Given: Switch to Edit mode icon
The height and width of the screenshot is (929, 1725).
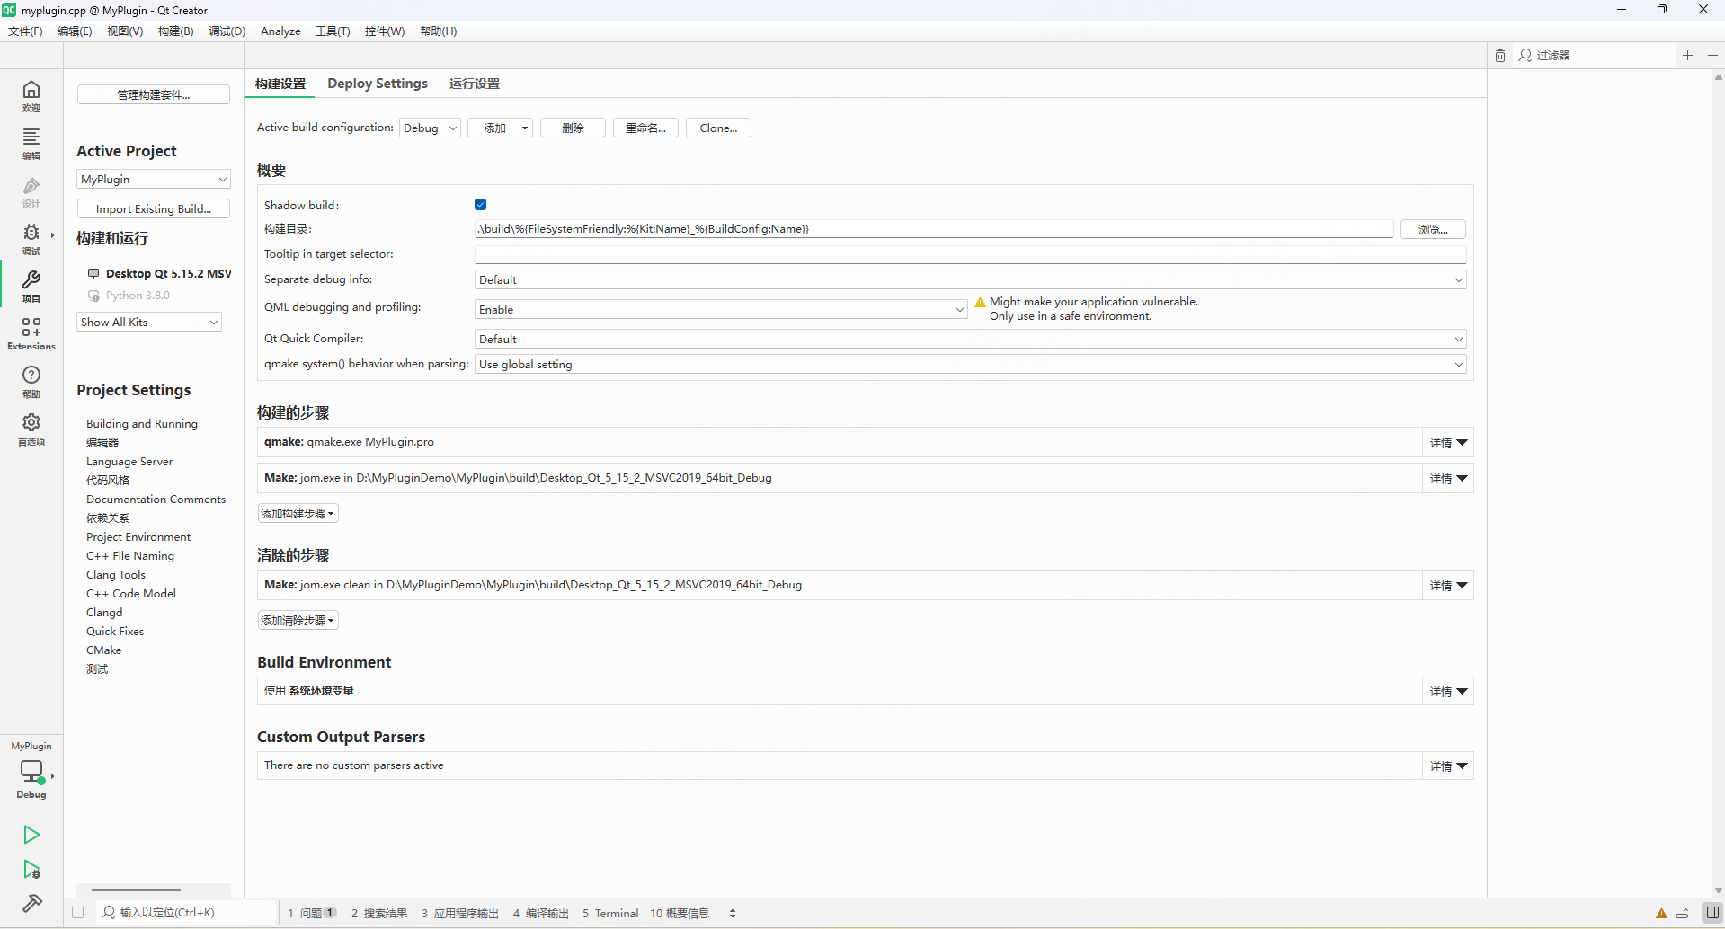Looking at the screenshot, I should pyautogui.click(x=31, y=143).
